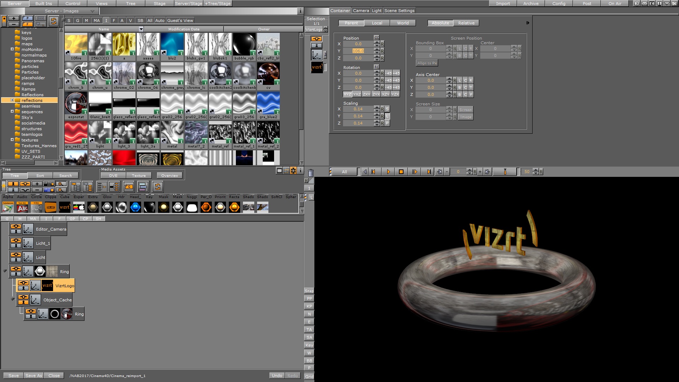The width and height of the screenshot is (679, 382).
Task: Open the Stage view
Action: point(159,4)
